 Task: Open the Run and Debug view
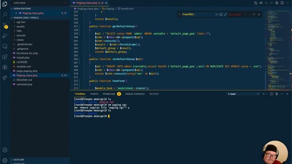[5, 36]
